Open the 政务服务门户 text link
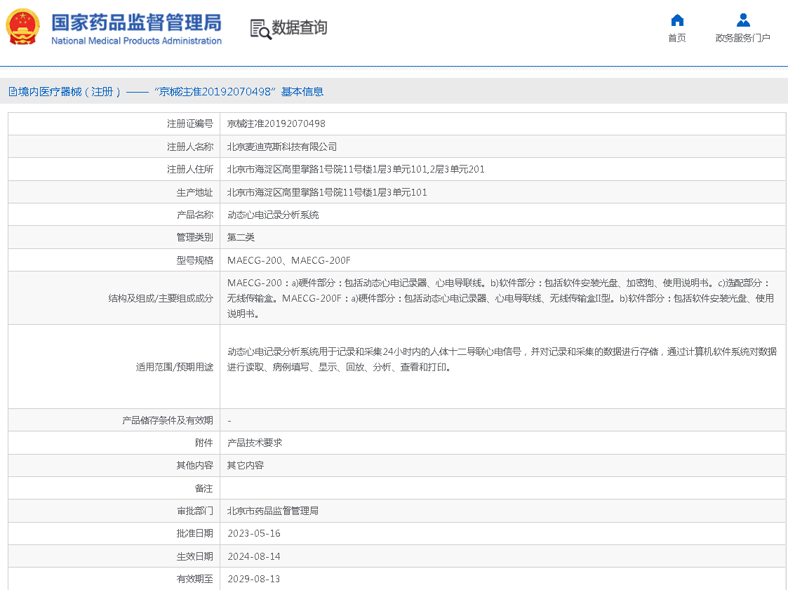Screen dimensions: 788x590 pos(742,39)
